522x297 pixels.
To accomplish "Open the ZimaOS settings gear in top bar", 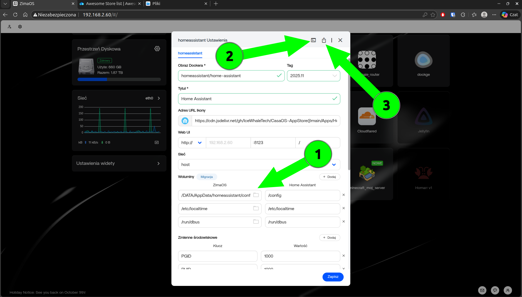I will tap(20, 27).
